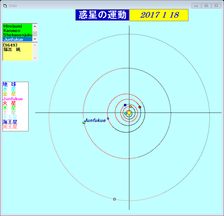The height and width of the screenshot is (216, 224).
Task: Click the 惑星の運動 title banner
Action: tap(102, 15)
